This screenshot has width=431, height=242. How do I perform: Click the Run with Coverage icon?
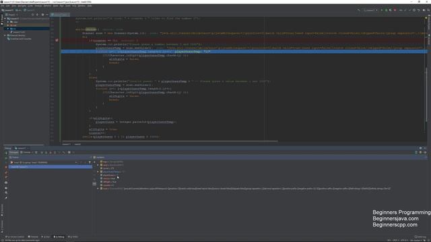coord(391,10)
